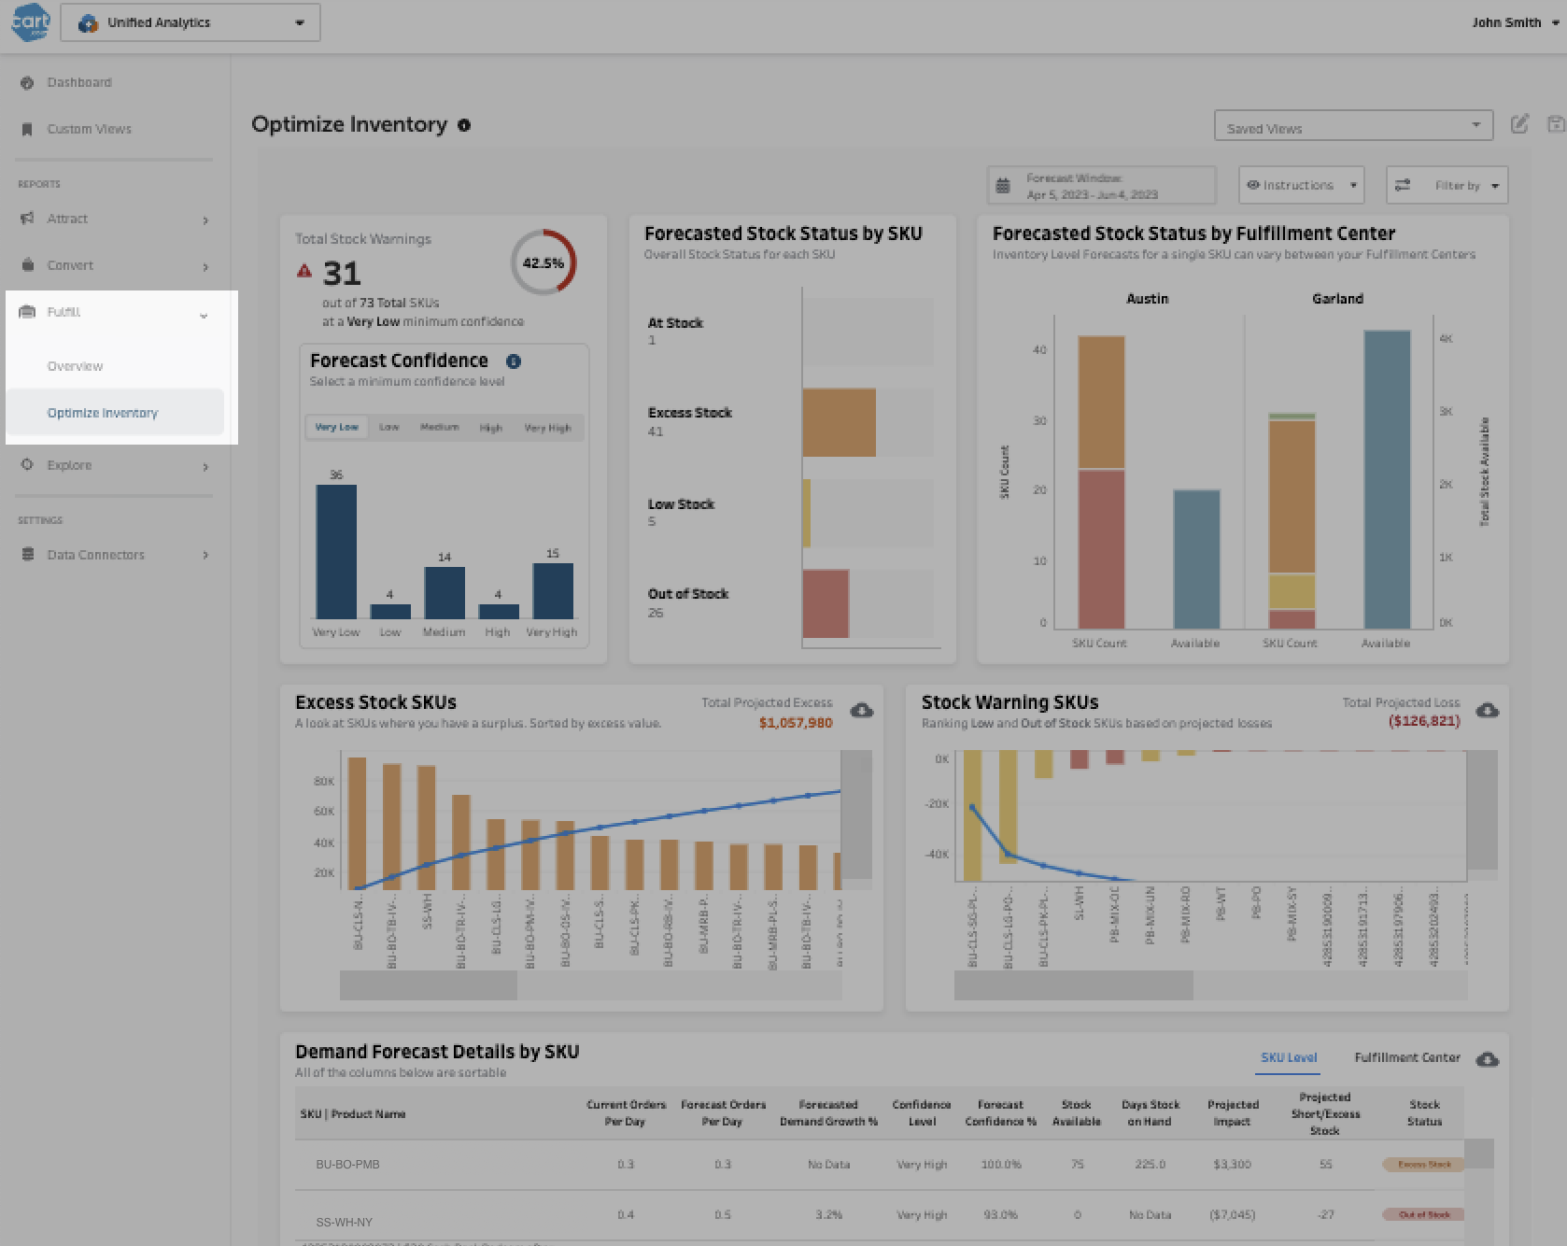Switch to the Fulfillment Center tab
This screenshot has width=1567, height=1246.
[1407, 1057]
